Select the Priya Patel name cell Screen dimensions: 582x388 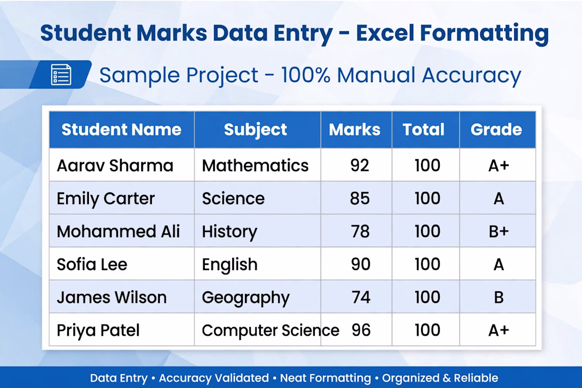click(121, 330)
